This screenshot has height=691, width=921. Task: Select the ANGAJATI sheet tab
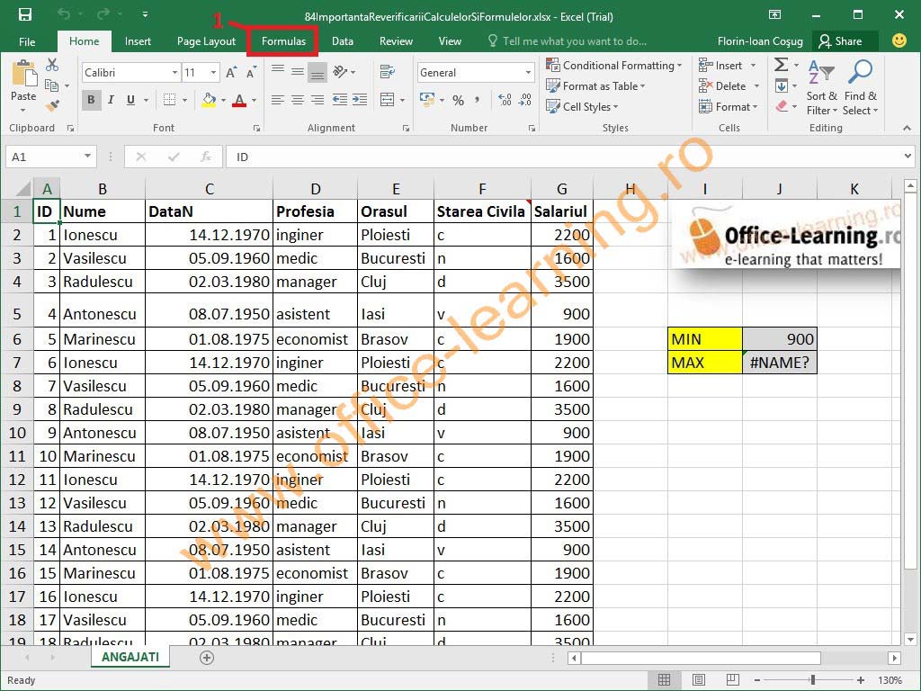click(130, 657)
